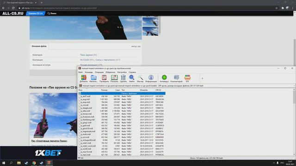This screenshot has height=166, width=296.
Task: Switch to WinRAR in the taskbar
Action: click(x=49, y=163)
